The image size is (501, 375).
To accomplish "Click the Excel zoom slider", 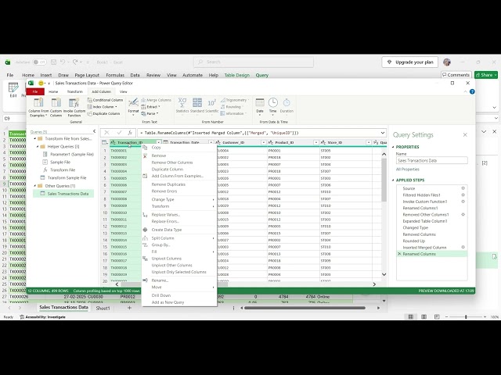I will [466, 316].
